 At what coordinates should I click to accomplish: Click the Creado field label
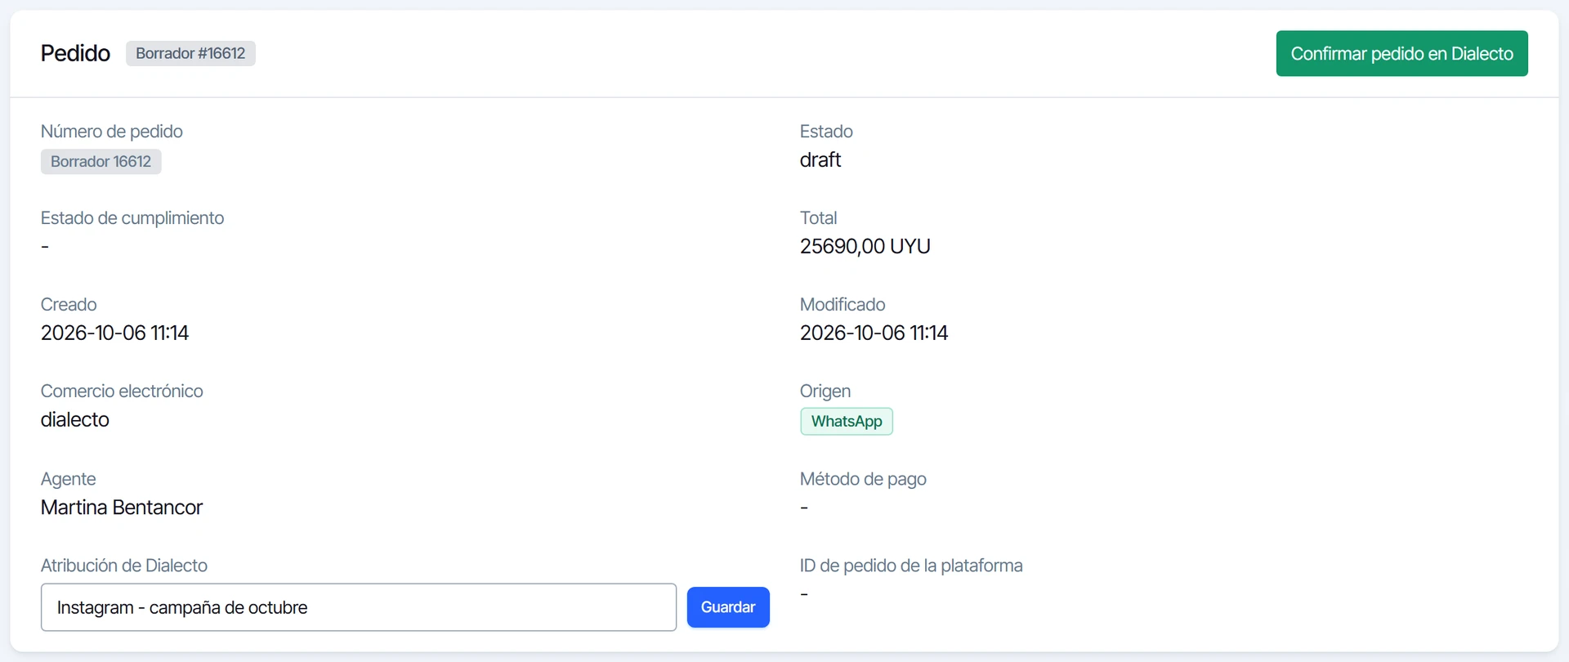(69, 305)
